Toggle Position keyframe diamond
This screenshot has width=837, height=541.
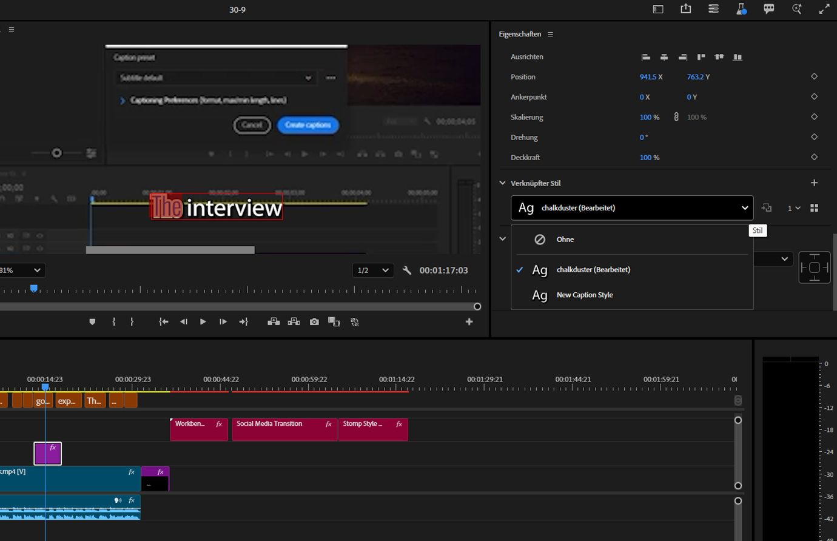tap(814, 77)
